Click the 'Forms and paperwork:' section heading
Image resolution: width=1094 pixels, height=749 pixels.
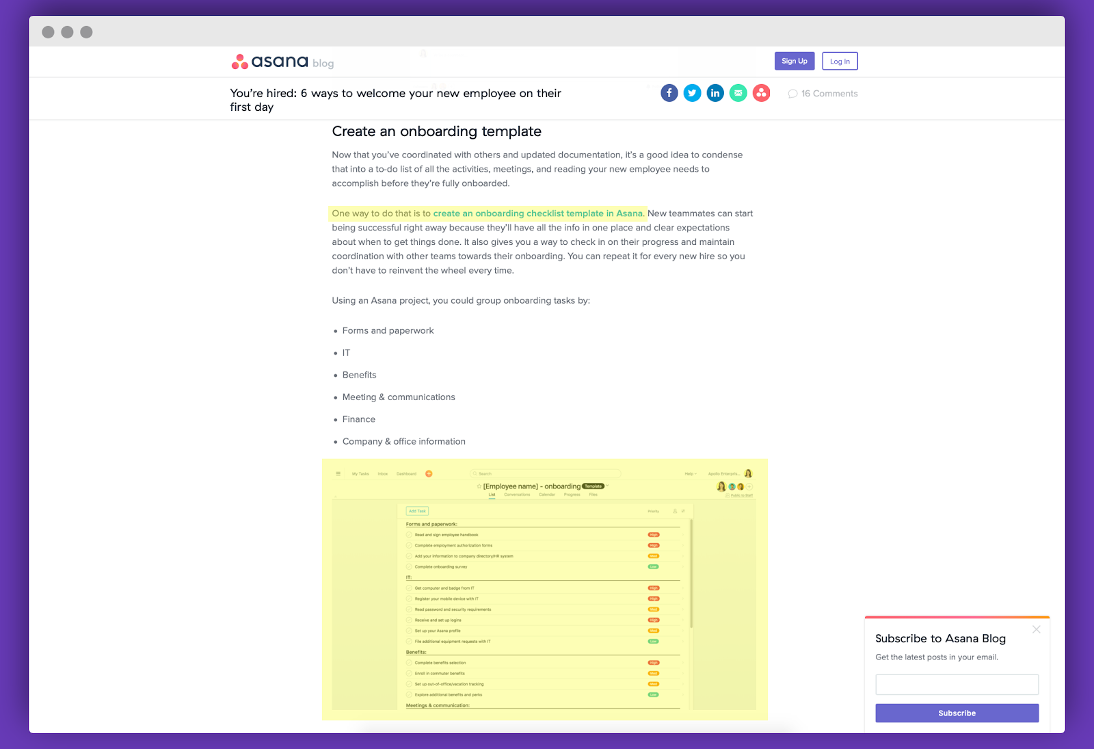pos(431,524)
